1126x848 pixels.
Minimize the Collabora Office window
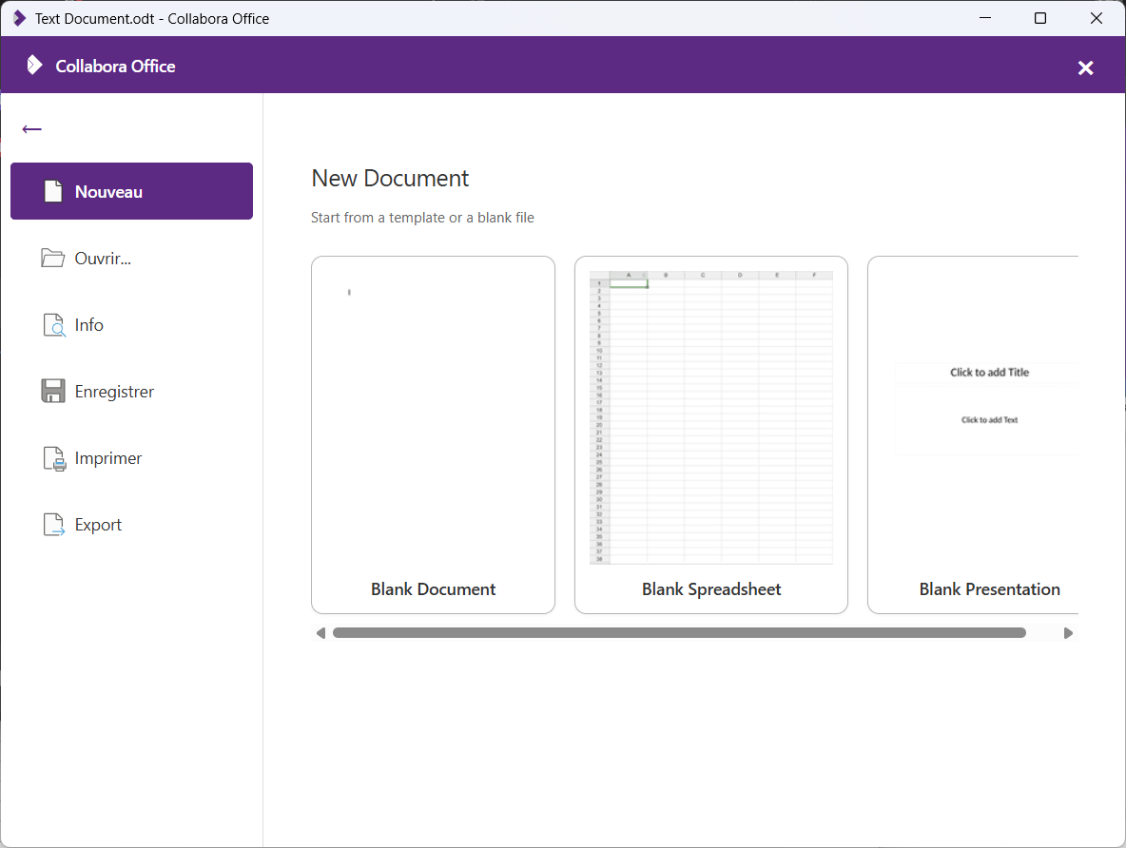click(984, 18)
